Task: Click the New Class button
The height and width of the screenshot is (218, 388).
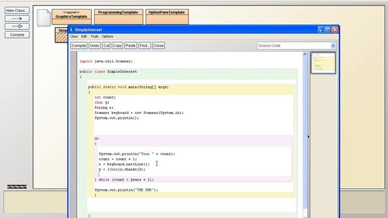Action: click(x=17, y=10)
